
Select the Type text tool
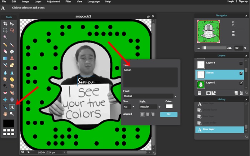12,107
